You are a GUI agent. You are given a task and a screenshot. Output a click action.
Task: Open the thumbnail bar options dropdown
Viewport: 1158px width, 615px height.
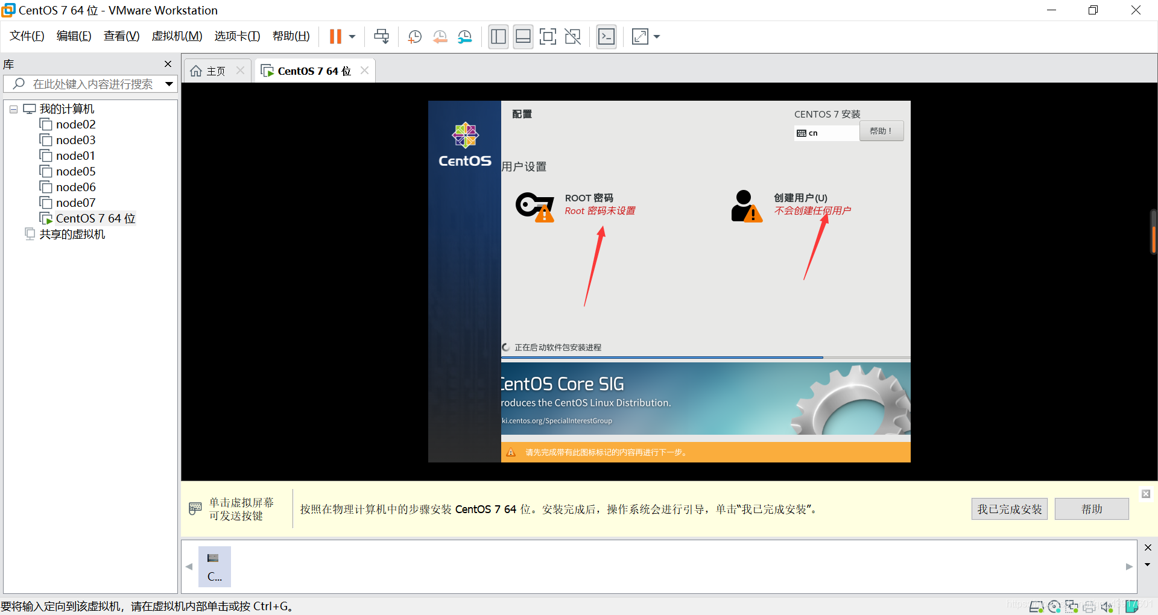pyautogui.click(x=1148, y=565)
